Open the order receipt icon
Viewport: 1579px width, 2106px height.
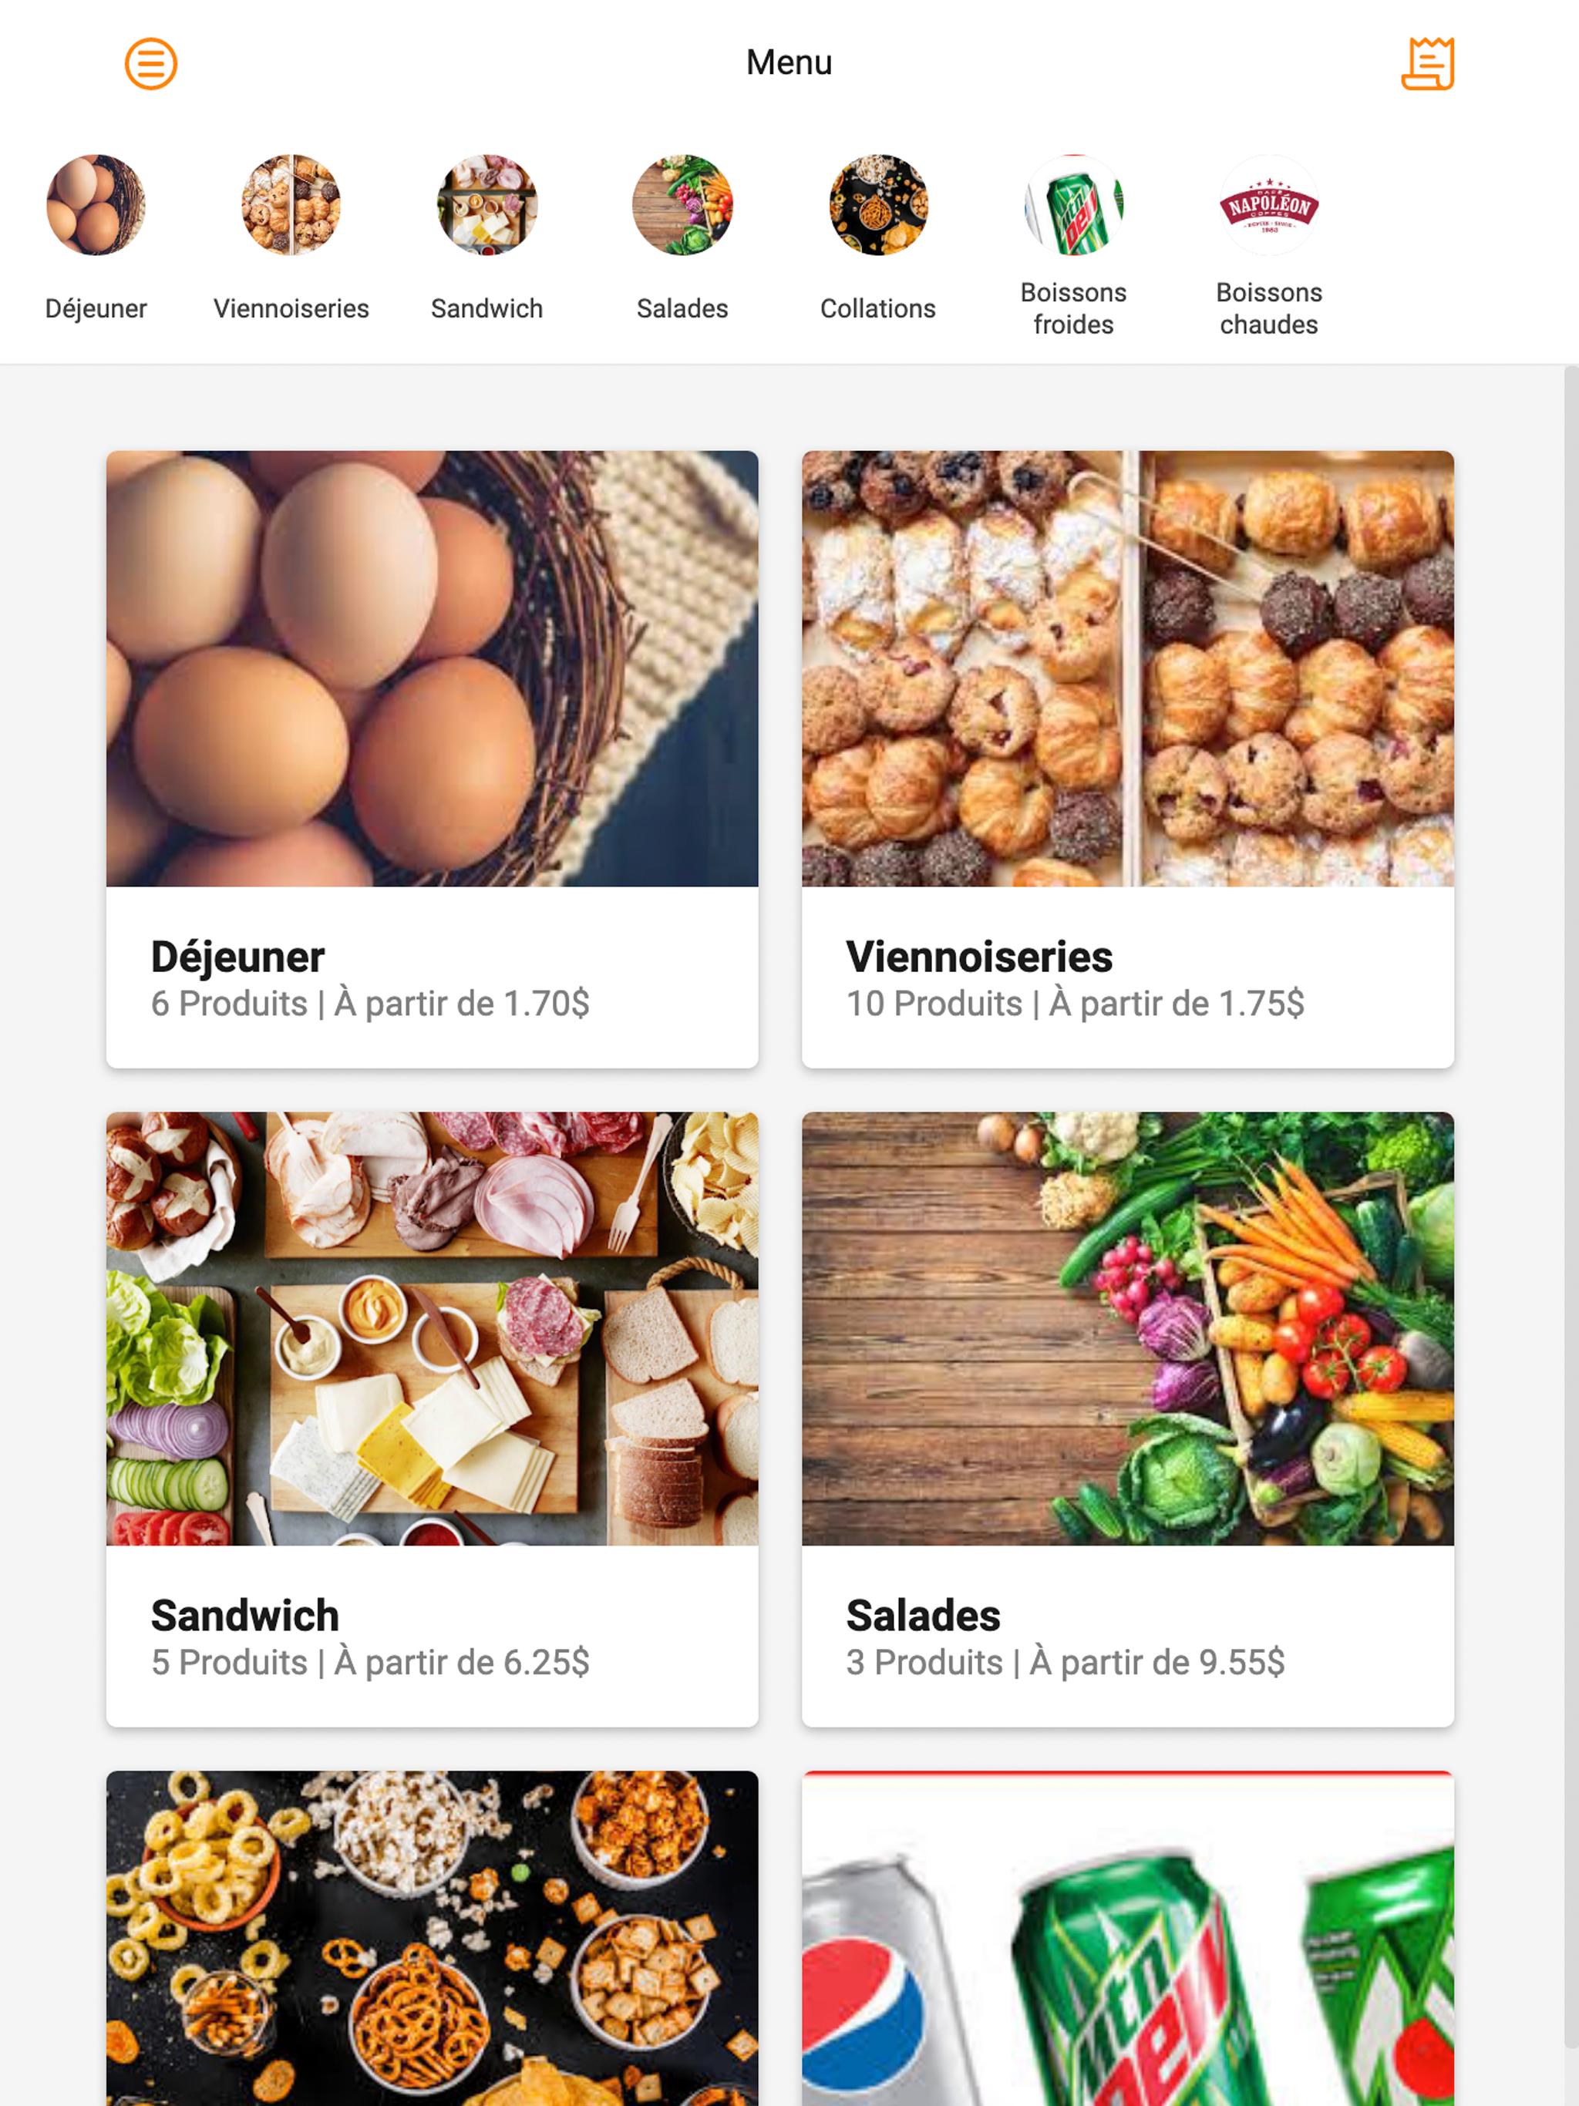click(1426, 64)
